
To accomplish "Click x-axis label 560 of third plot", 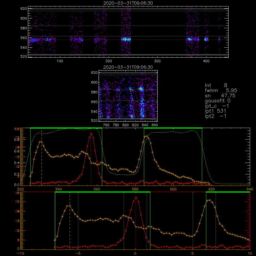I will click(97, 189).
